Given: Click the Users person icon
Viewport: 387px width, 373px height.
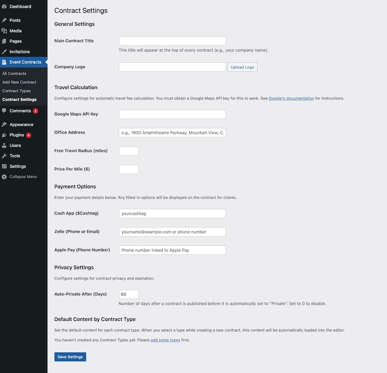Looking at the screenshot, I should (x=4, y=146).
